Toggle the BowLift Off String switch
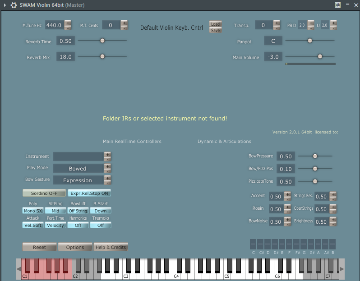The width and height of the screenshot is (360, 281). click(78, 211)
